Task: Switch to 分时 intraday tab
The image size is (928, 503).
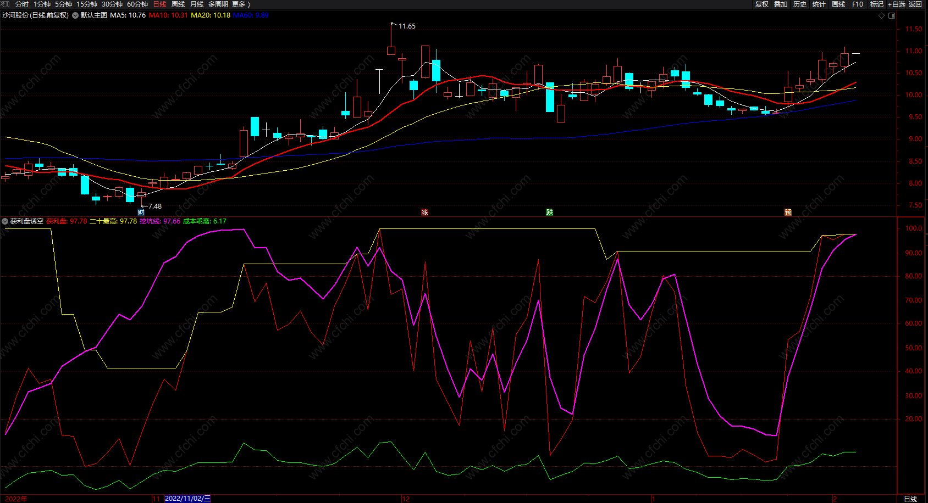Action: pyautogui.click(x=22, y=4)
